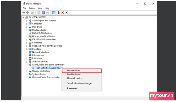Click the monitor icon beside Computer
The image size is (176, 102).
coord(30,24)
